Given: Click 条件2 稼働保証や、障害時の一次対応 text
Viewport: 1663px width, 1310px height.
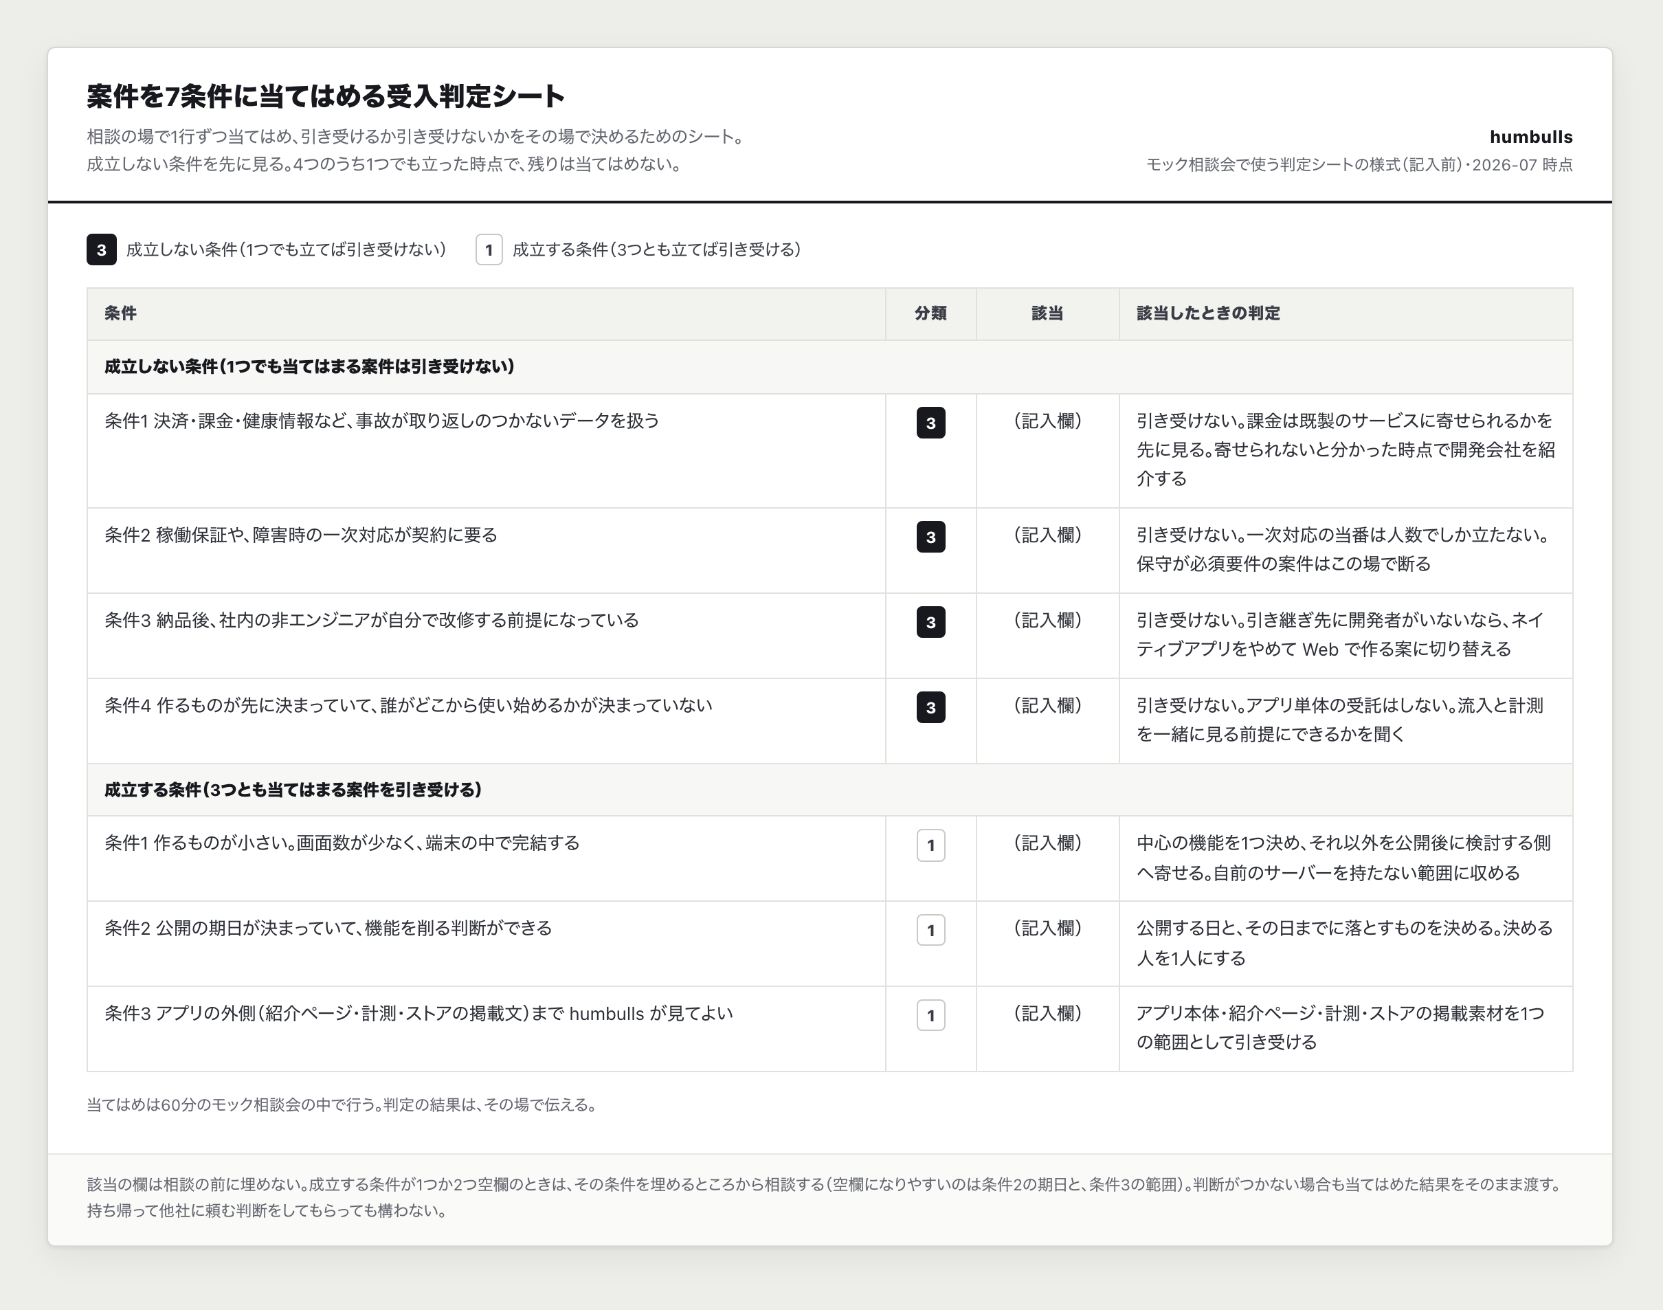Looking at the screenshot, I should 300,535.
